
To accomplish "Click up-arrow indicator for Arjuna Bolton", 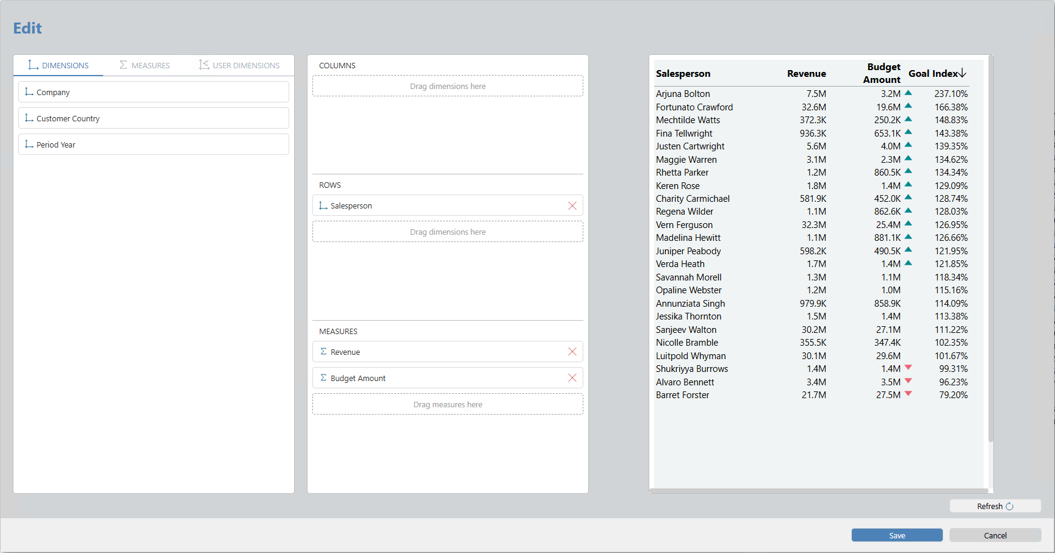I will pyautogui.click(x=908, y=93).
